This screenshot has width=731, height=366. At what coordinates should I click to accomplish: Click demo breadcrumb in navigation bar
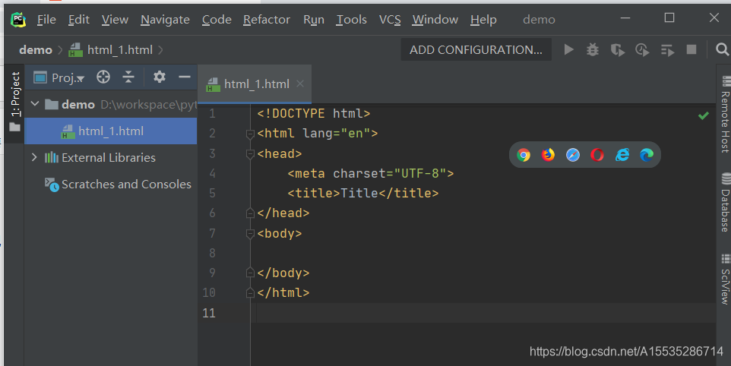coord(36,50)
